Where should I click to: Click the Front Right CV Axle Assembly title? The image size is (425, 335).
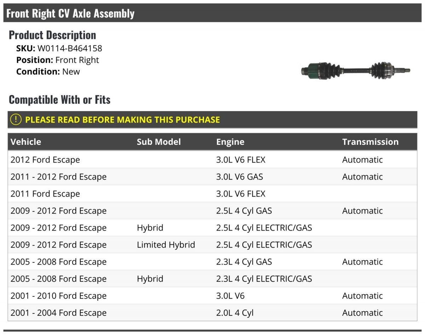click(70, 13)
